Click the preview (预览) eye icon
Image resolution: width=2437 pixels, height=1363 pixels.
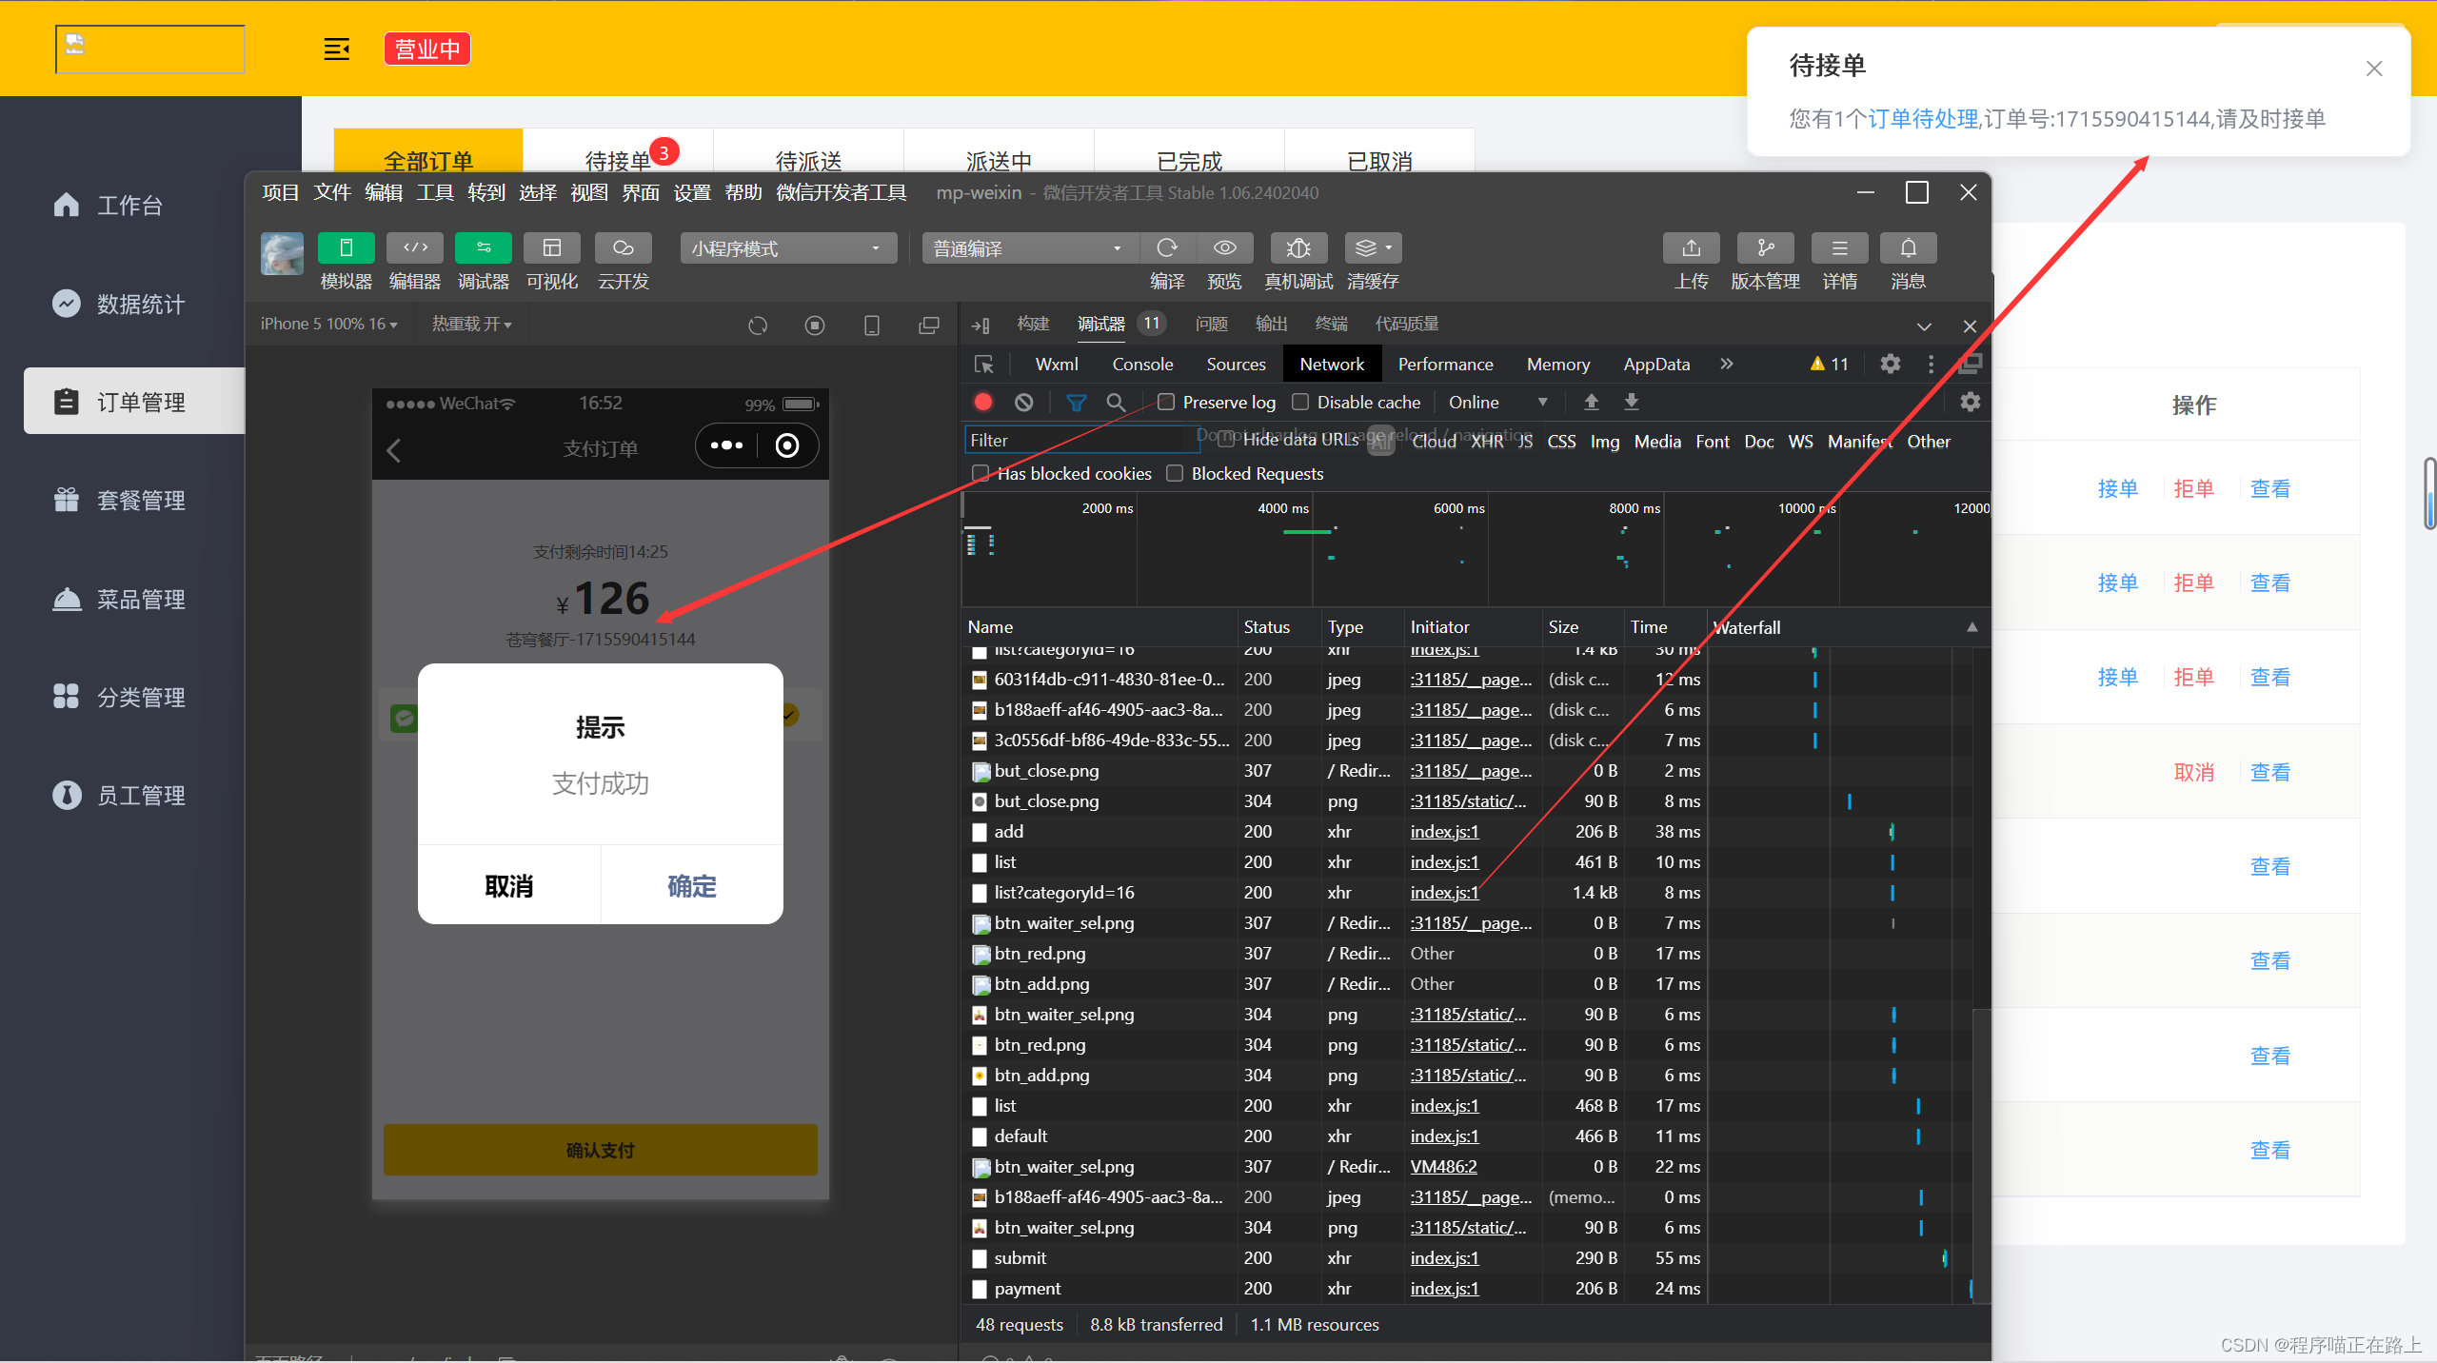pos(1224,247)
